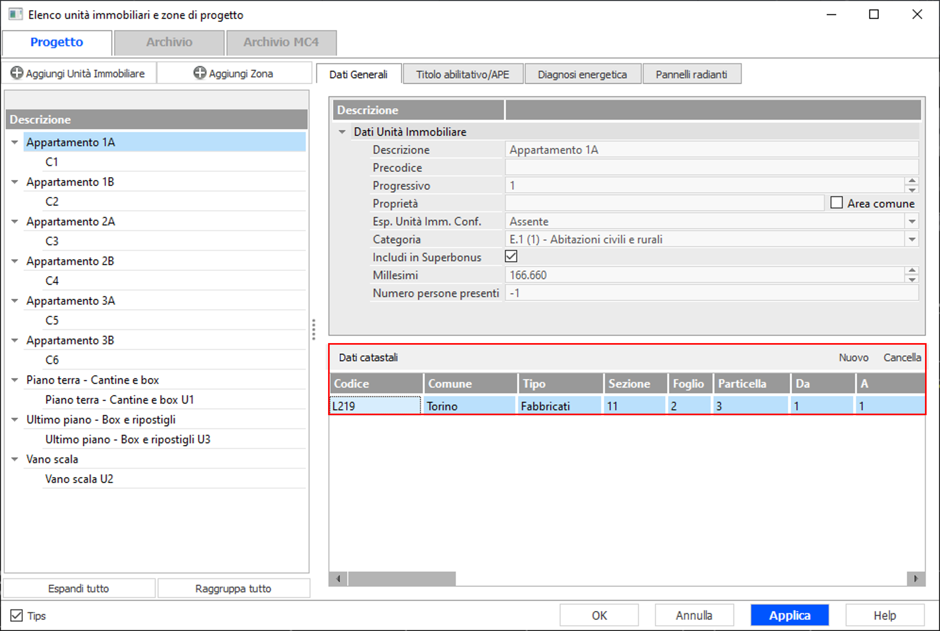The height and width of the screenshot is (631, 940).
Task: Click the horizontal scrollbar thumb in the catastali table
Action: 402,579
